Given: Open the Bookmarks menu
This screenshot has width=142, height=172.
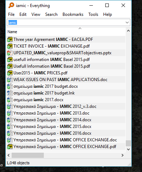Looking at the screenshot, I should (x=73, y=14).
